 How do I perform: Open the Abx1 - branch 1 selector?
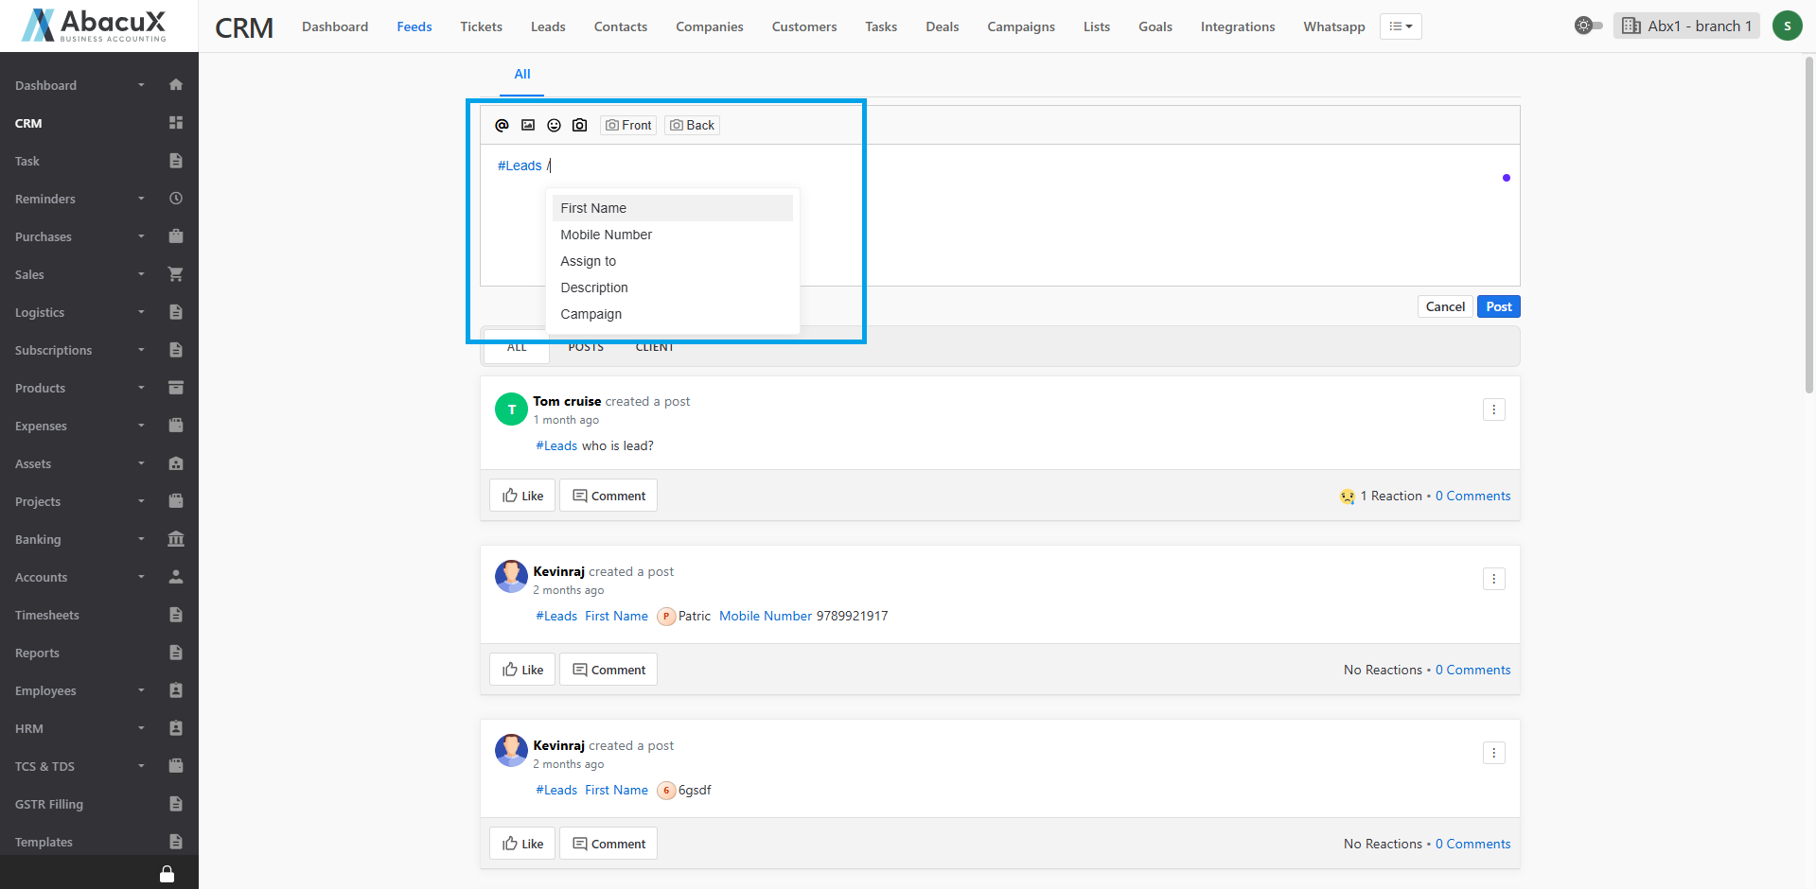tap(1686, 26)
